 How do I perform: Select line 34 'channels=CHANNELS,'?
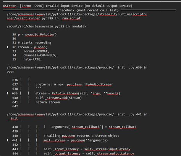34,55
